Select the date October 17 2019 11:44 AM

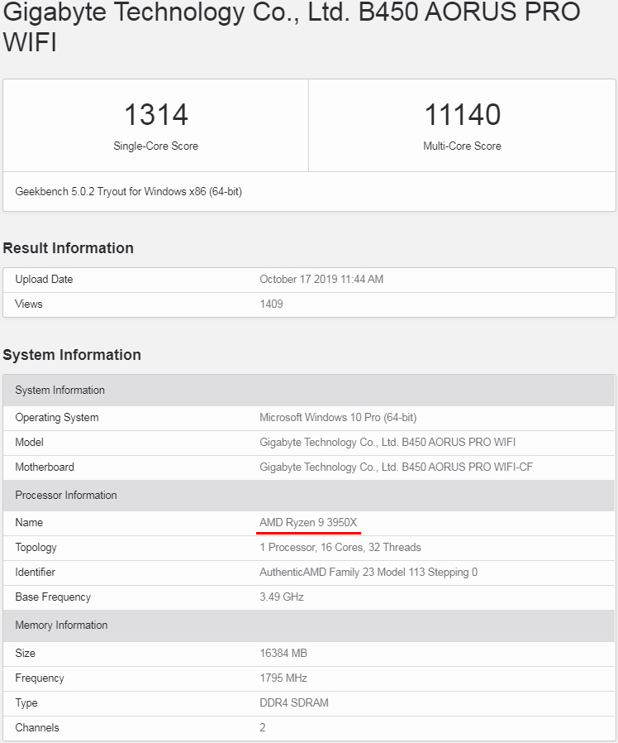pyautogui.click(x=321, y=279)
